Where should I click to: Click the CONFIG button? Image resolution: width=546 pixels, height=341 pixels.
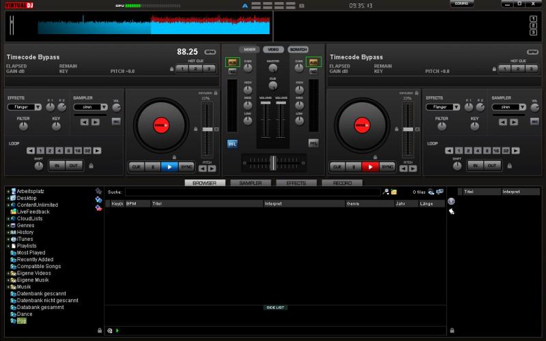[462, 4]
